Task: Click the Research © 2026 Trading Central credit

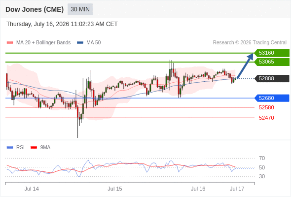Action: pos(250,43)
